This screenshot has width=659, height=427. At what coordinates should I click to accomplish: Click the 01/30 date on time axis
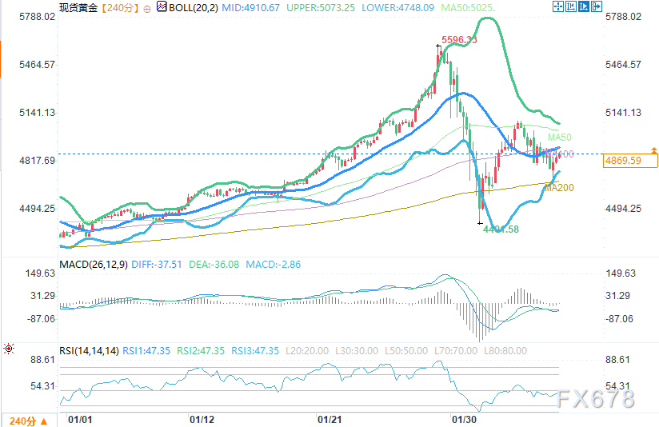coord(465,418)
